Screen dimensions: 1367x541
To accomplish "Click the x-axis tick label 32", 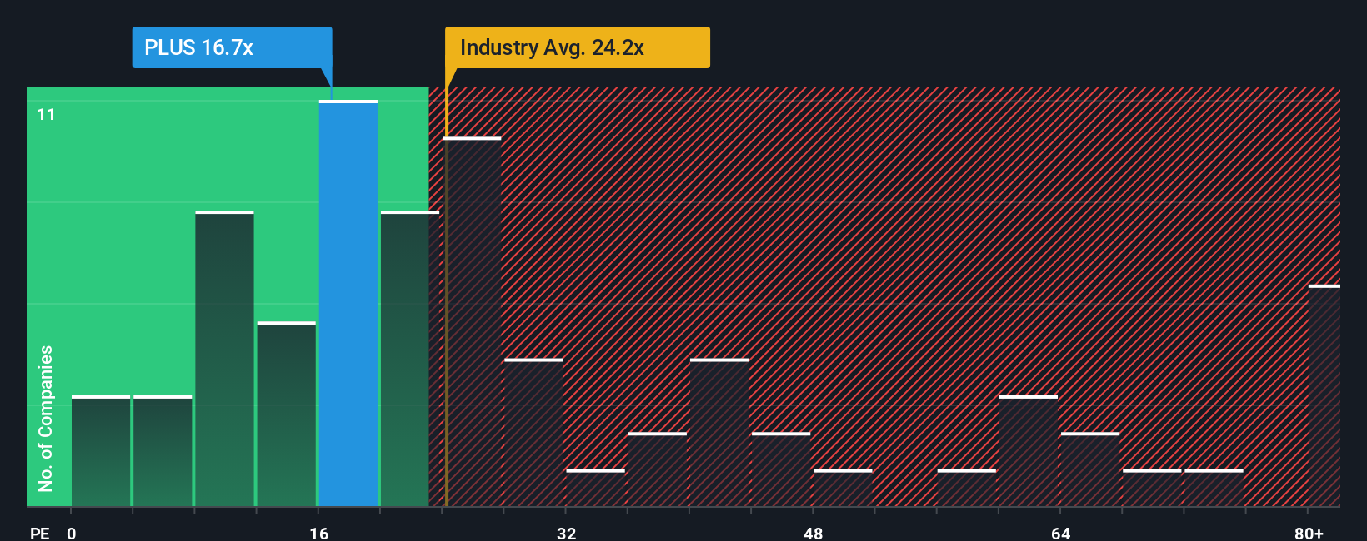I will pyautogui.click(x=567, y=533).
